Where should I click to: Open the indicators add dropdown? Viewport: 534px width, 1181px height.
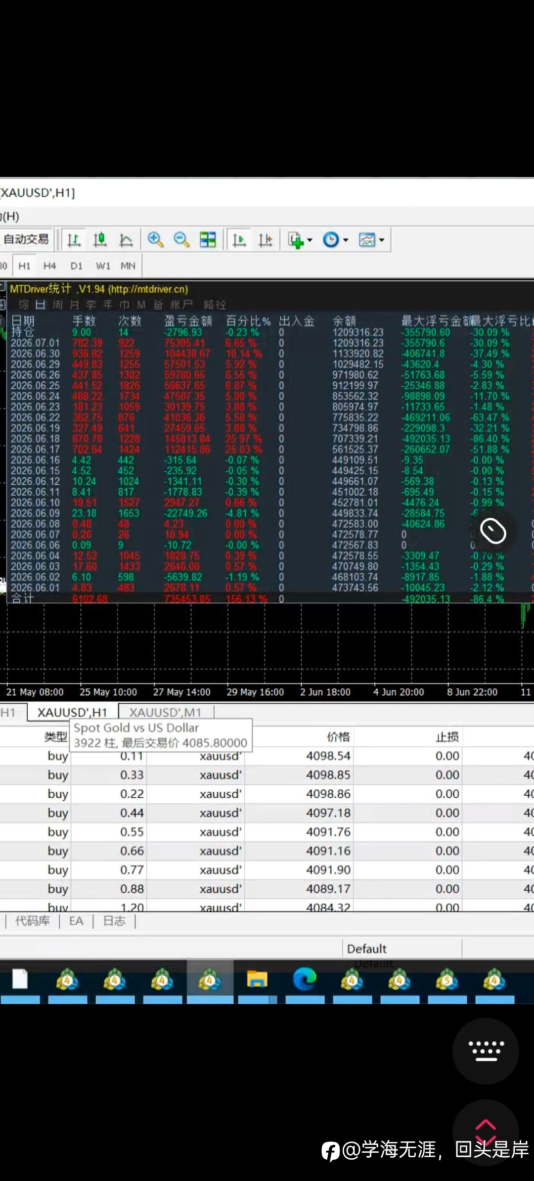coord(300,240)
